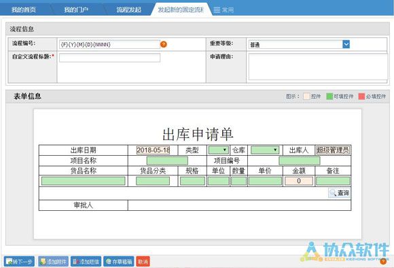Click the 添加短信 button
The width and height of the screenshot is (394, 268).
coord(86,262)
